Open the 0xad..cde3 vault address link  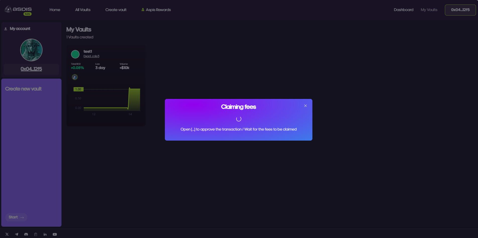click(91, 56)
